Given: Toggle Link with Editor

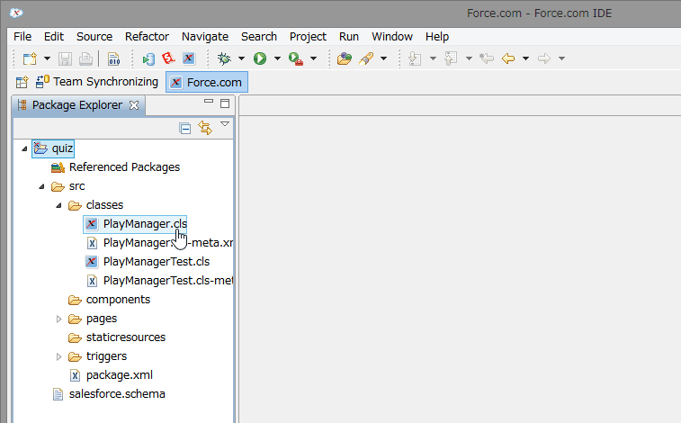Looking at the screenshot, I should click(205, 128).
